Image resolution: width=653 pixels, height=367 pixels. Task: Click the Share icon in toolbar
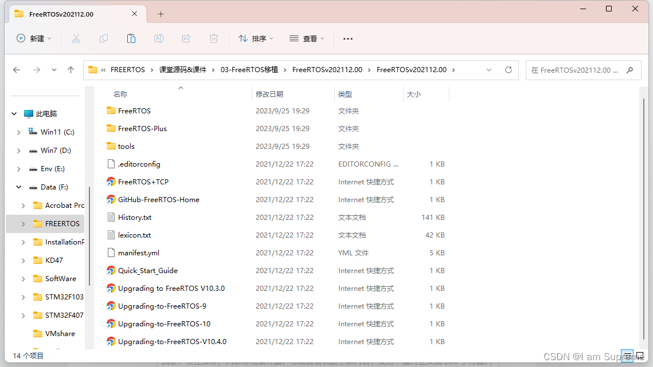186,39
